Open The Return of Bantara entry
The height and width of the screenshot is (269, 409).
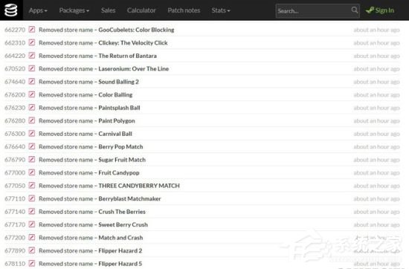click(128, 56)
